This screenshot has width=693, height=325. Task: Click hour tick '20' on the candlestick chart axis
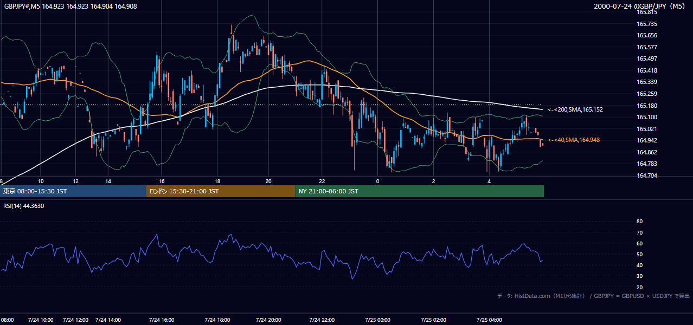click(268, 181)
